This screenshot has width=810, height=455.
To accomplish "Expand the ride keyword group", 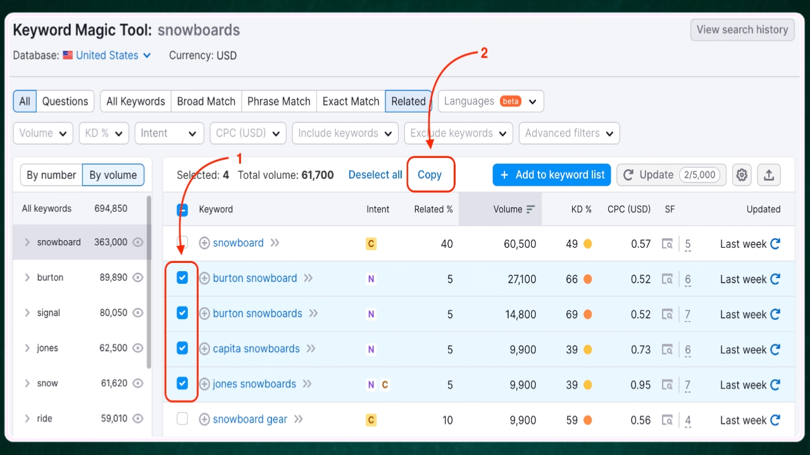I will click(27, 418).
